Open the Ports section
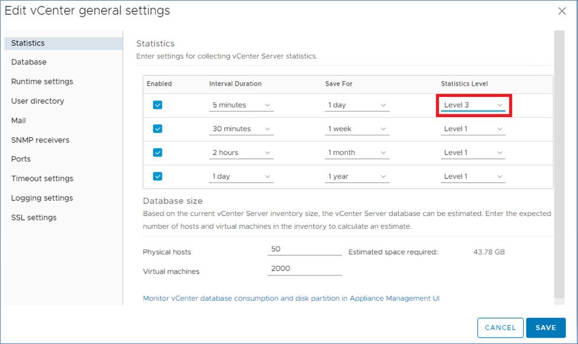The width and height of the screenshot is (578, 344). (x=21, y=159)
